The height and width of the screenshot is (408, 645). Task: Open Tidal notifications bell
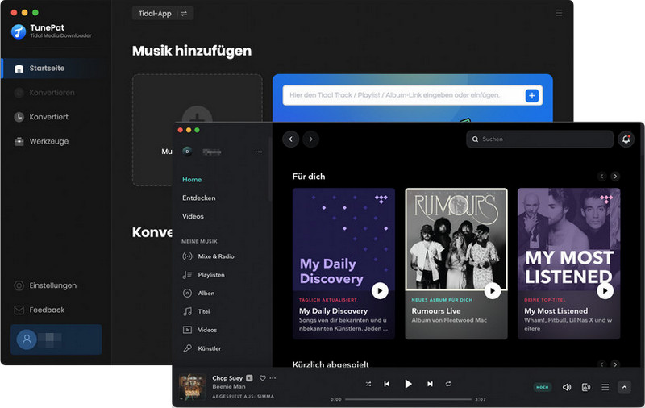[626, 139]
